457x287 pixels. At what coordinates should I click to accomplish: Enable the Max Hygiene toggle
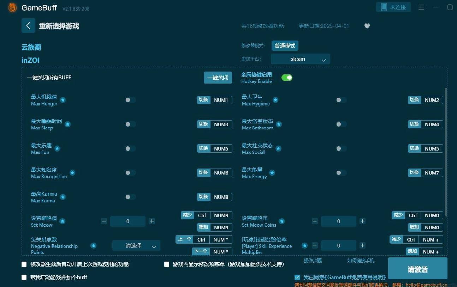click(341, 100)
